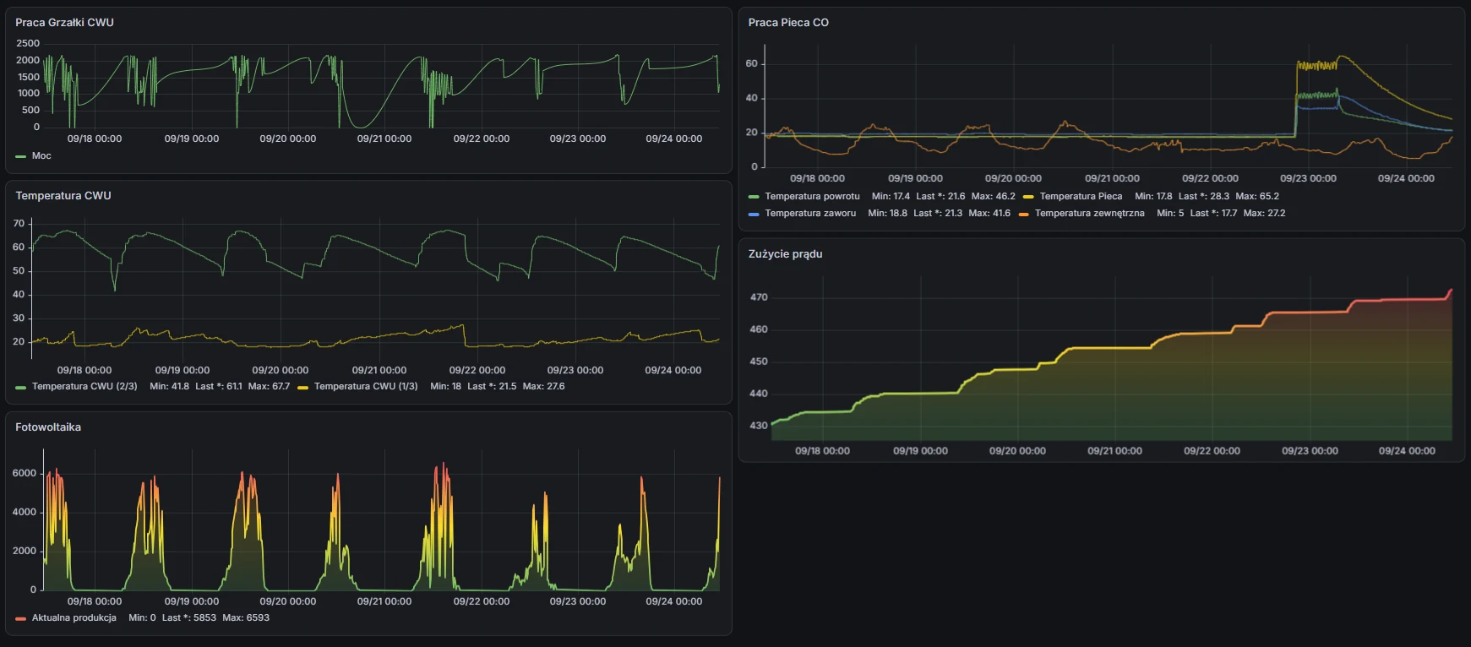The image size is (1471, 647).
Task: Toggle Temperatura CWU (2/3) legend series
Action: tap(84, 387)
